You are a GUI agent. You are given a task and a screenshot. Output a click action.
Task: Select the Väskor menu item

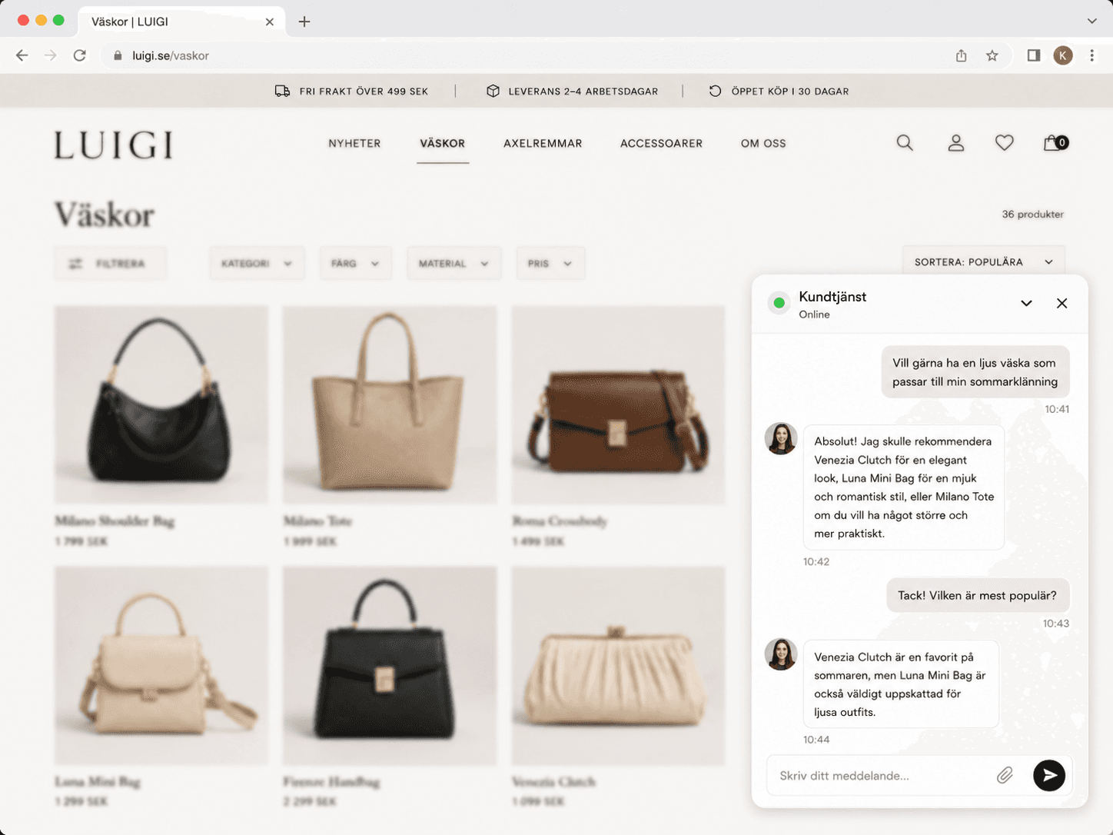443,144
